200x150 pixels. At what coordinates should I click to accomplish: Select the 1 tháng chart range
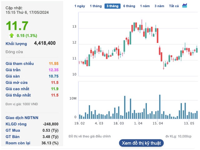click(96, 6)
